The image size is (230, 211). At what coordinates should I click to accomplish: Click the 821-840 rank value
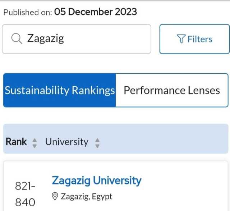(x=25, y=194)
